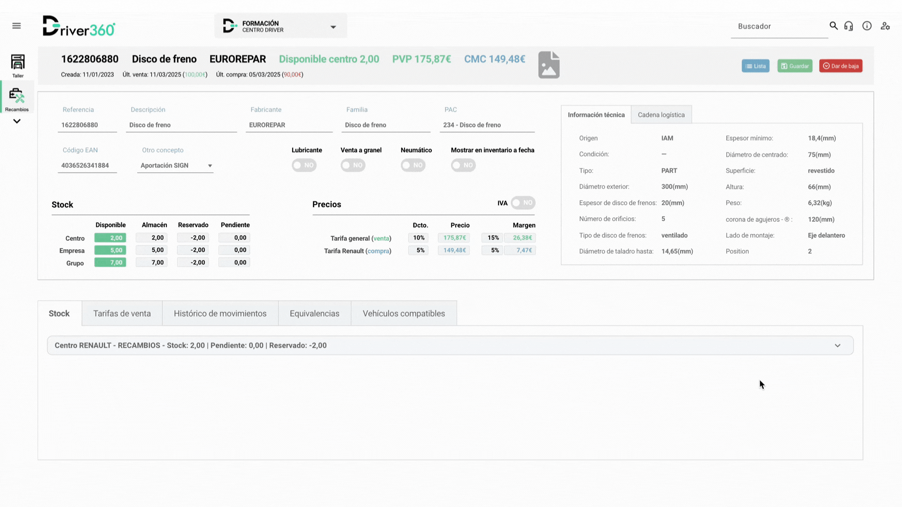Open the Cadena logística tab
902x507 pixels.
point(661,115)
